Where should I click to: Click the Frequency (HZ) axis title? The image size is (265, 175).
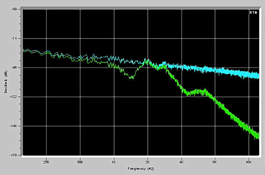(x=141, y=168)
